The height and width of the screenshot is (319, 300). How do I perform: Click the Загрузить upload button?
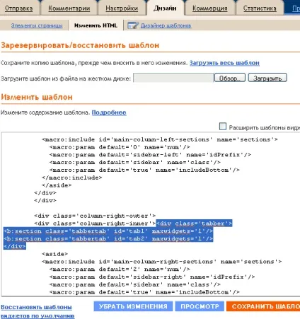click(267, 78)
